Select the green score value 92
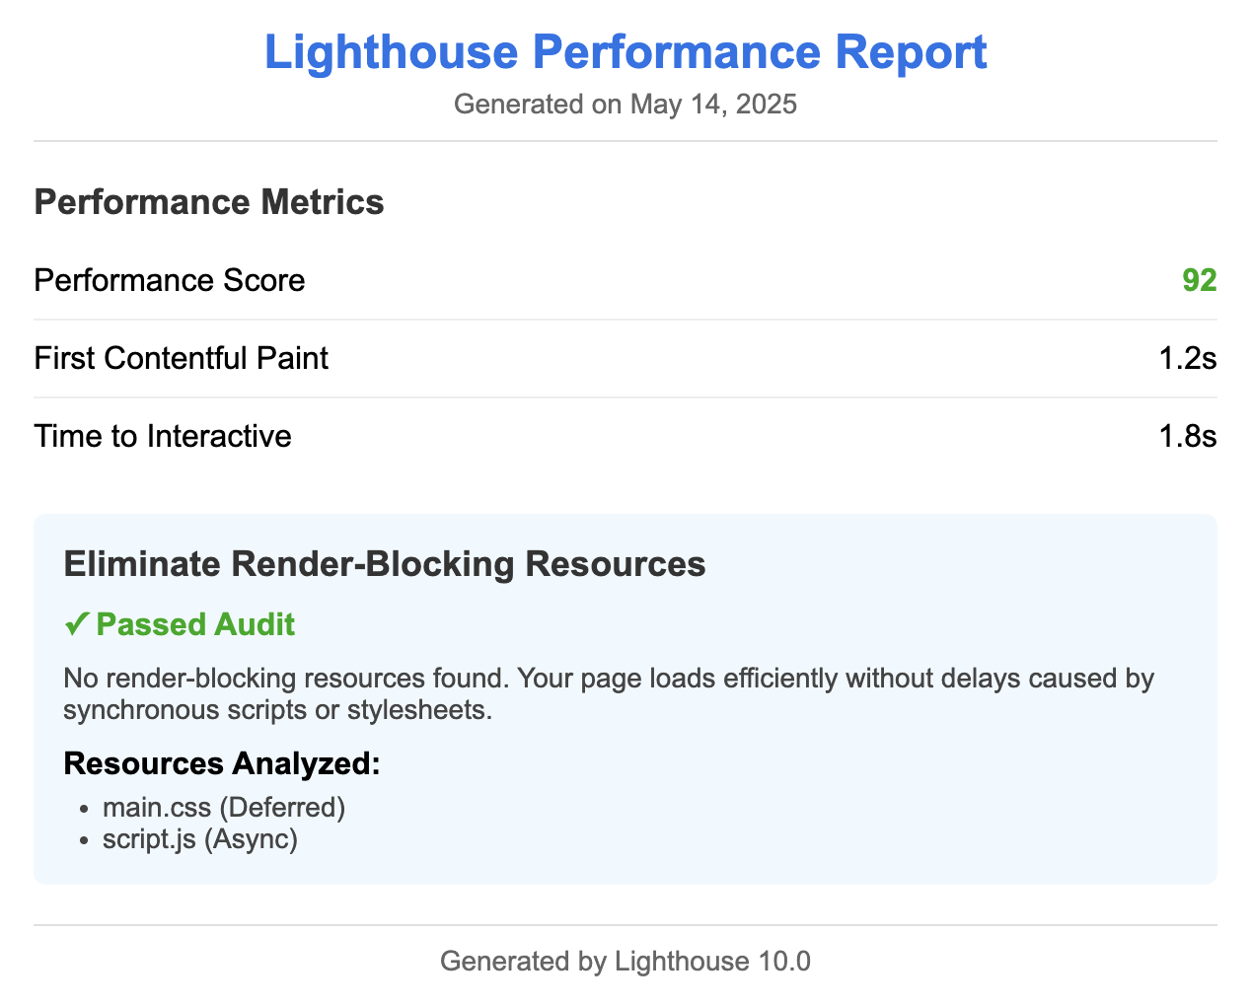Viewport: 1251px width, 1006px height. coord(1200,281)
